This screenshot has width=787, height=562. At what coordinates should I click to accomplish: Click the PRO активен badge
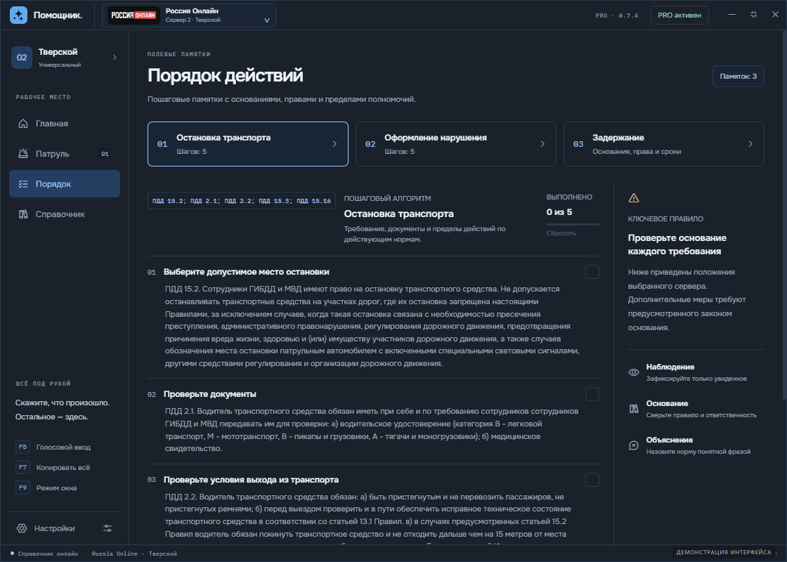click(x=679, y=15)
